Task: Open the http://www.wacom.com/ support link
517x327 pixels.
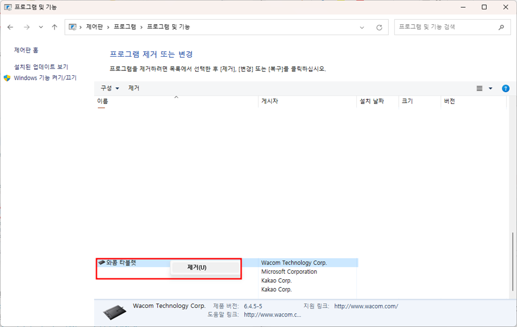Action: tap(366, 306)
